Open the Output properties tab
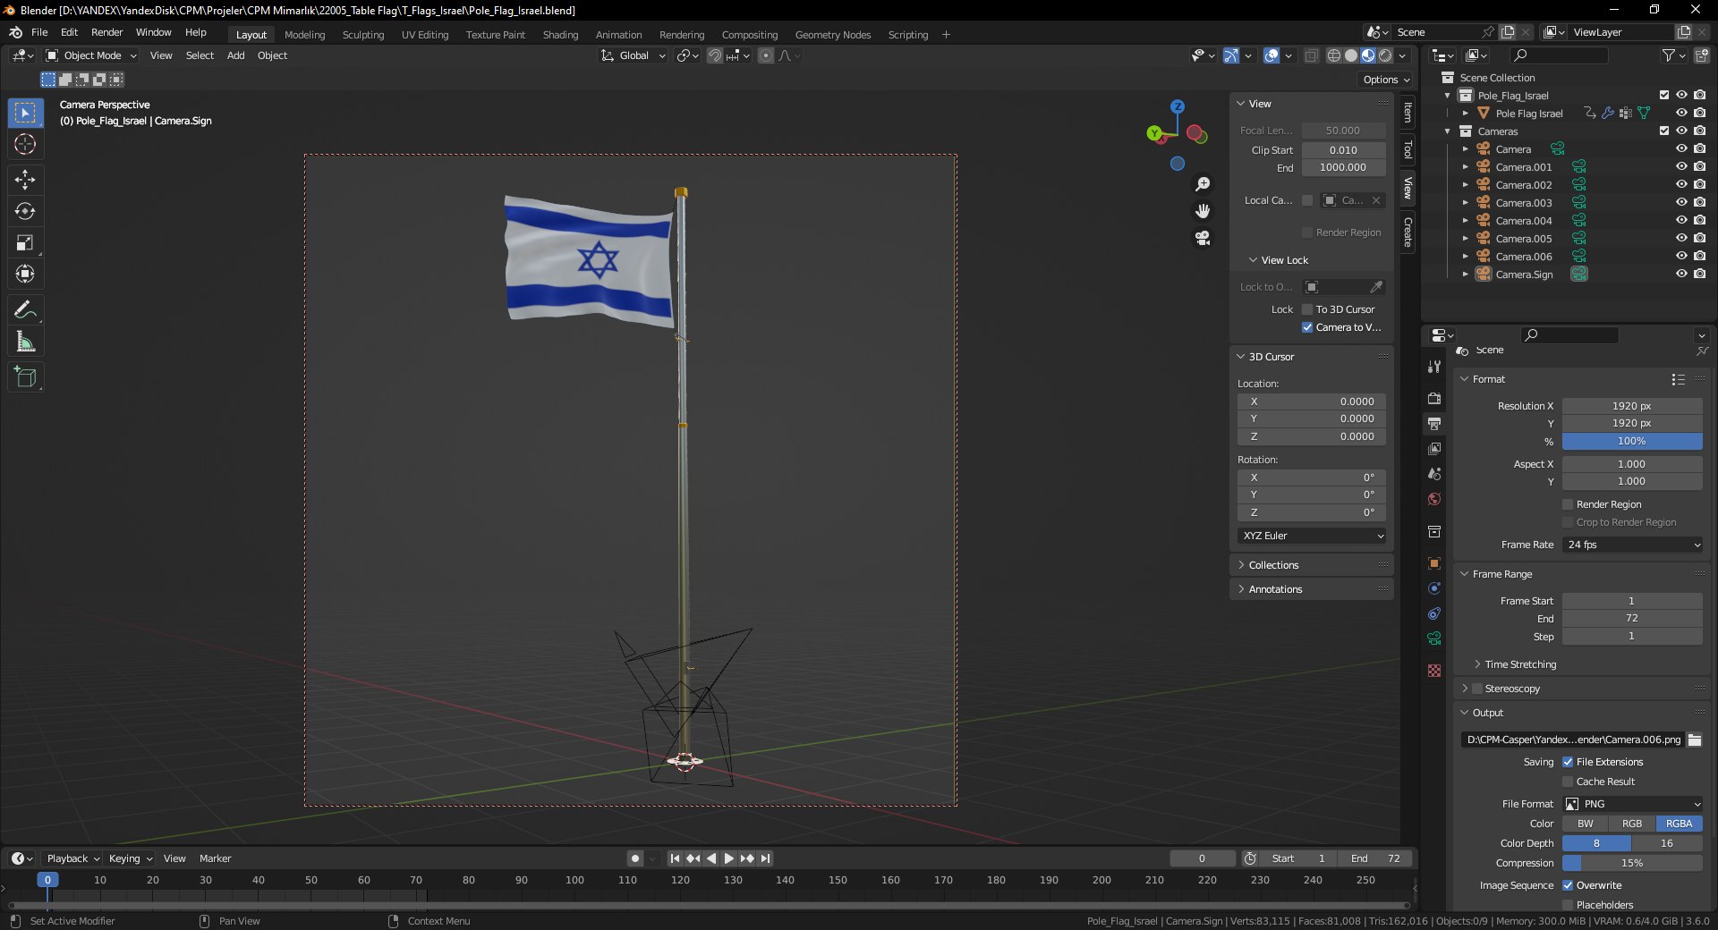1718x930 pixels. click(x=1434, y=423)
